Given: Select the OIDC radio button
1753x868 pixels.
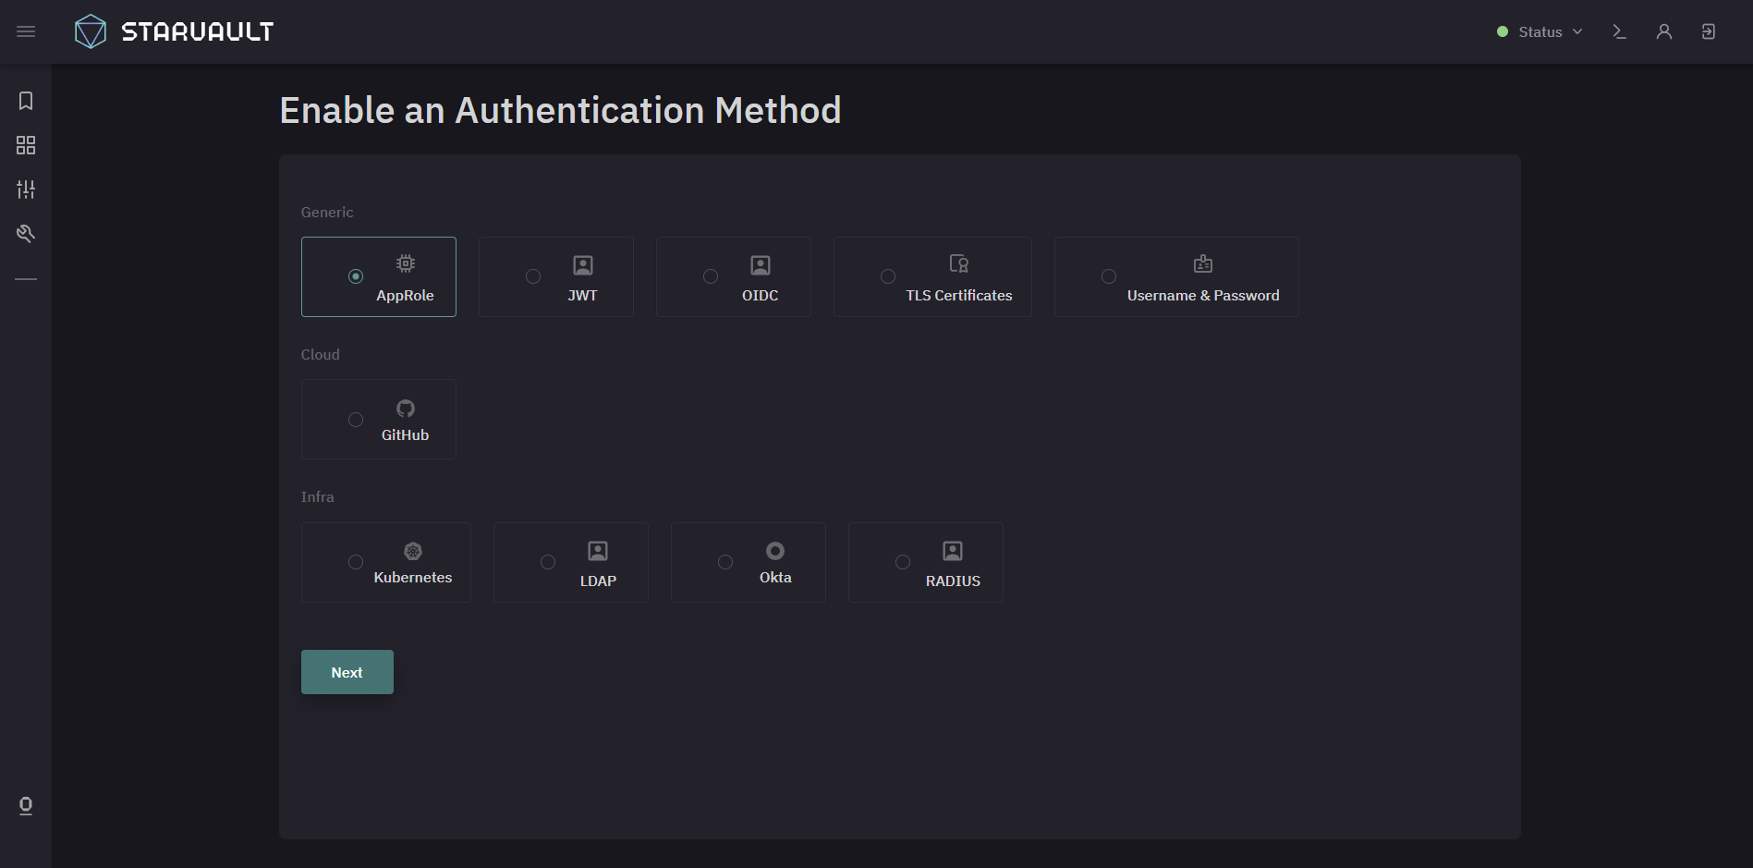Looking at the screenshot, I should pos(711,276).
